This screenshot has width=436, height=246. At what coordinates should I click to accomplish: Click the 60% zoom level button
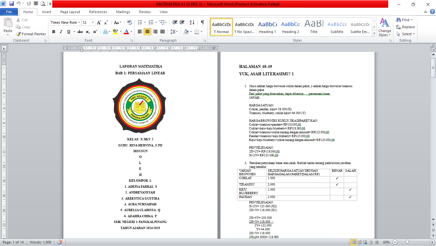[x=386, y=242]
